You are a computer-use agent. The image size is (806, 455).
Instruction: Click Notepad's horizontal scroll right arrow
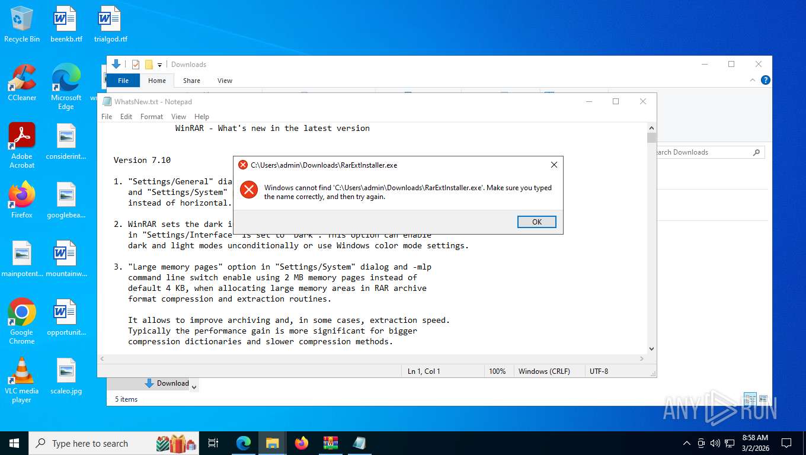pyautogui.click(x=641, y=358)
